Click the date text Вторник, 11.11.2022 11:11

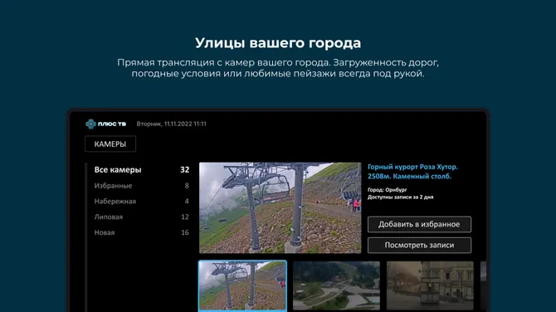point(171,124)
